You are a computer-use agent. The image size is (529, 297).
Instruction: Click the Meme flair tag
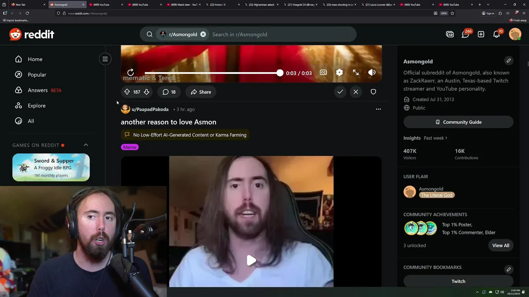[130, 147]
